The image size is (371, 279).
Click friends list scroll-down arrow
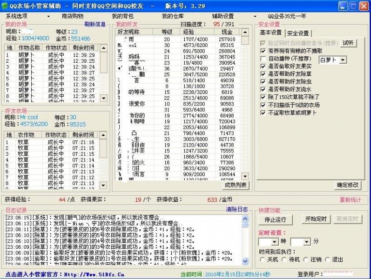click(x=245, y=176)
